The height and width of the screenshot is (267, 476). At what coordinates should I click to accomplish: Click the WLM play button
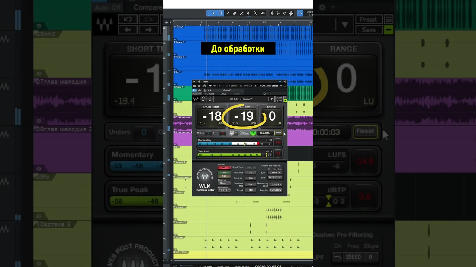(232, 133)
